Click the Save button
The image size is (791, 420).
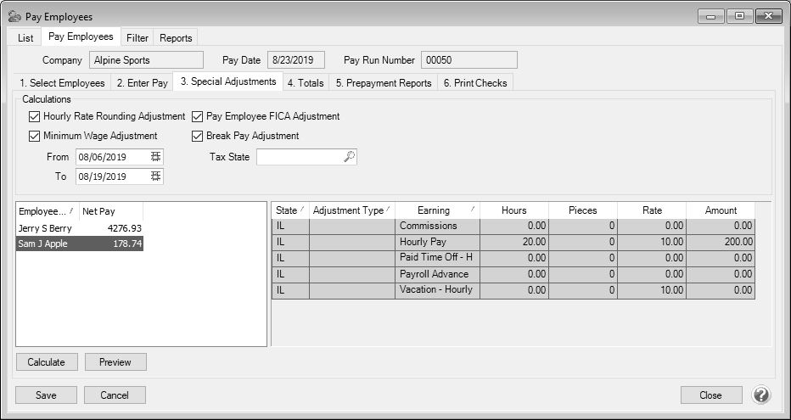pos(47,395)
